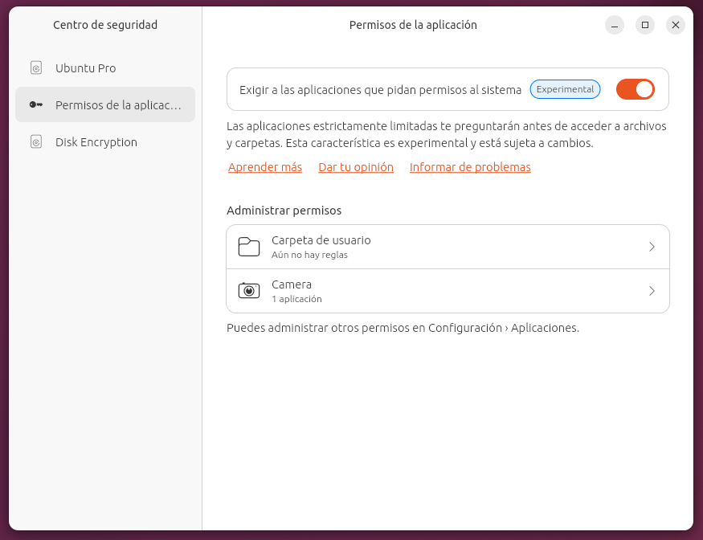Viewport: 703px width, 540px height.
Task: Select the maximize icon in the header bar
Action: (x=644, y=25)
